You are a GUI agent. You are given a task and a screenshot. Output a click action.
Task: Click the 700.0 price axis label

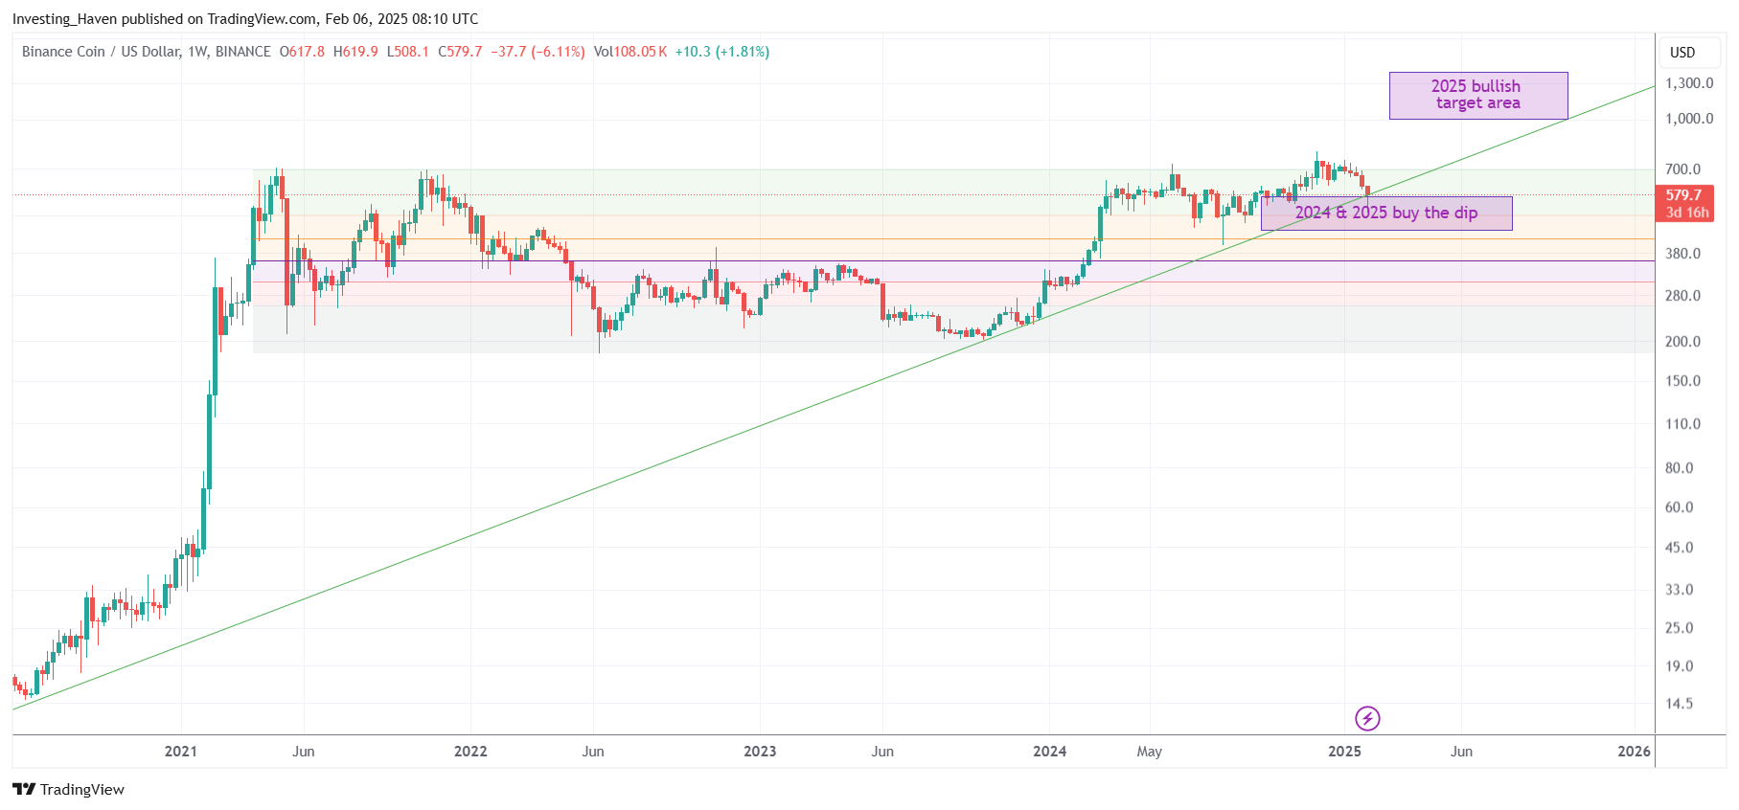click(1683, 169)
